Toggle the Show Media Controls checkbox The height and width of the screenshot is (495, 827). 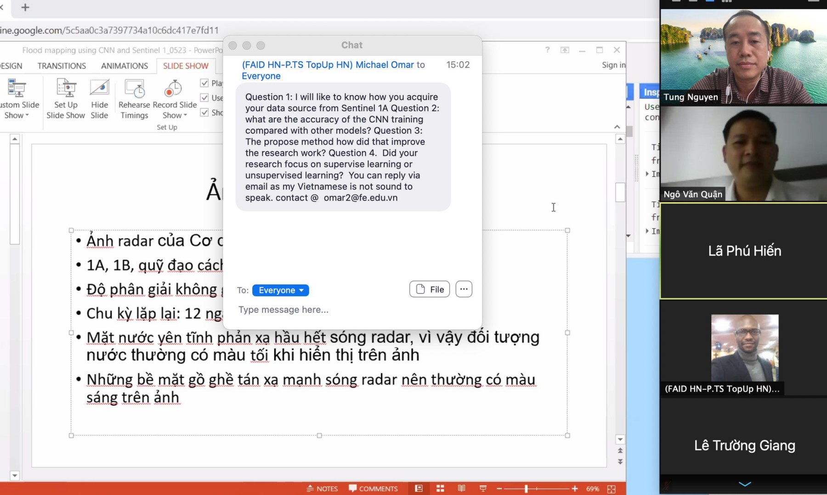pyautogui.click(x=204, y=112)
